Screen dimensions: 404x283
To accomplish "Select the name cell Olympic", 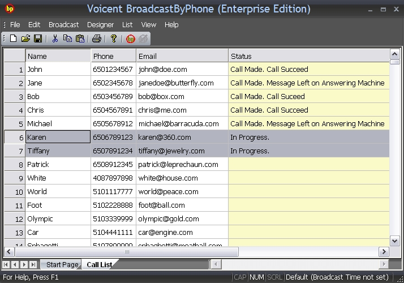I will 58,218.
